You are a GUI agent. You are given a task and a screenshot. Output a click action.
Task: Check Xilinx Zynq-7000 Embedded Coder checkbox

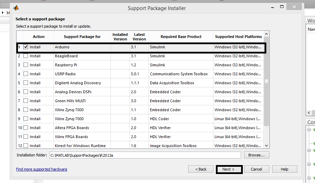[26, 110]
